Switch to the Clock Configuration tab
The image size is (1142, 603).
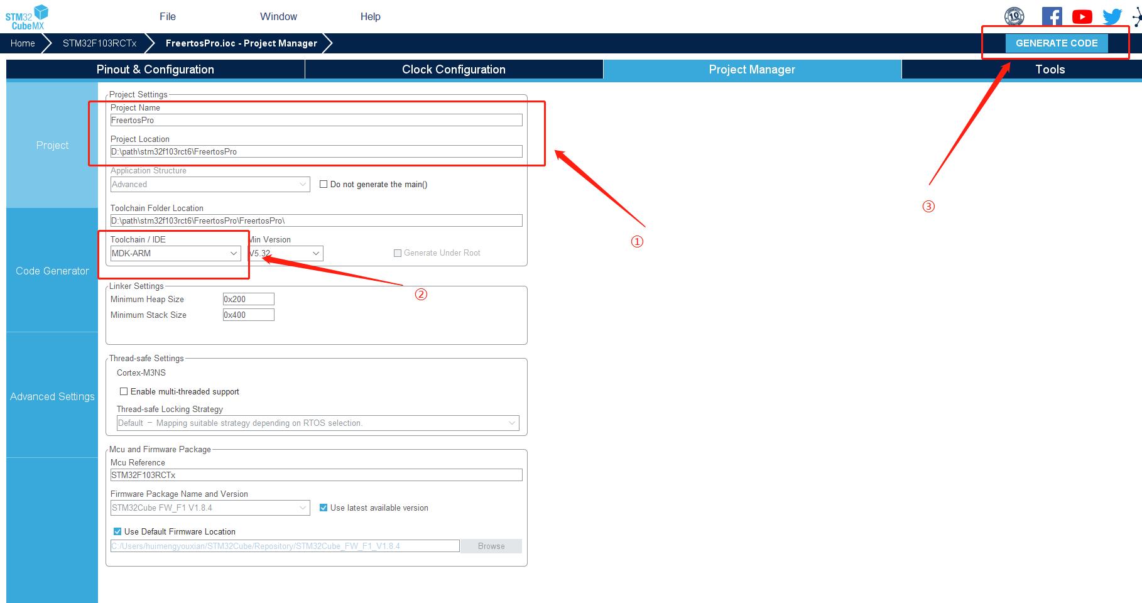click(x=454, y=69)
